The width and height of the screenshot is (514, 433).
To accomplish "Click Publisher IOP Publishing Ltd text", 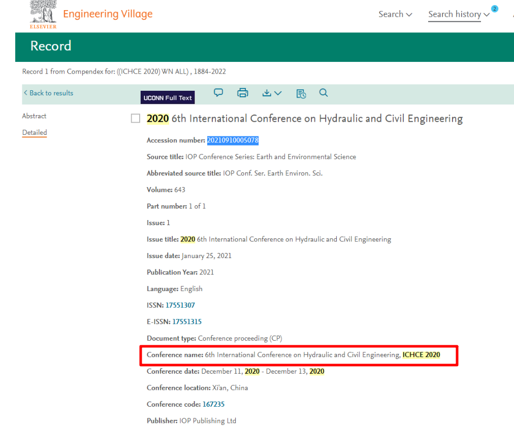I will [x=191, y=420].
